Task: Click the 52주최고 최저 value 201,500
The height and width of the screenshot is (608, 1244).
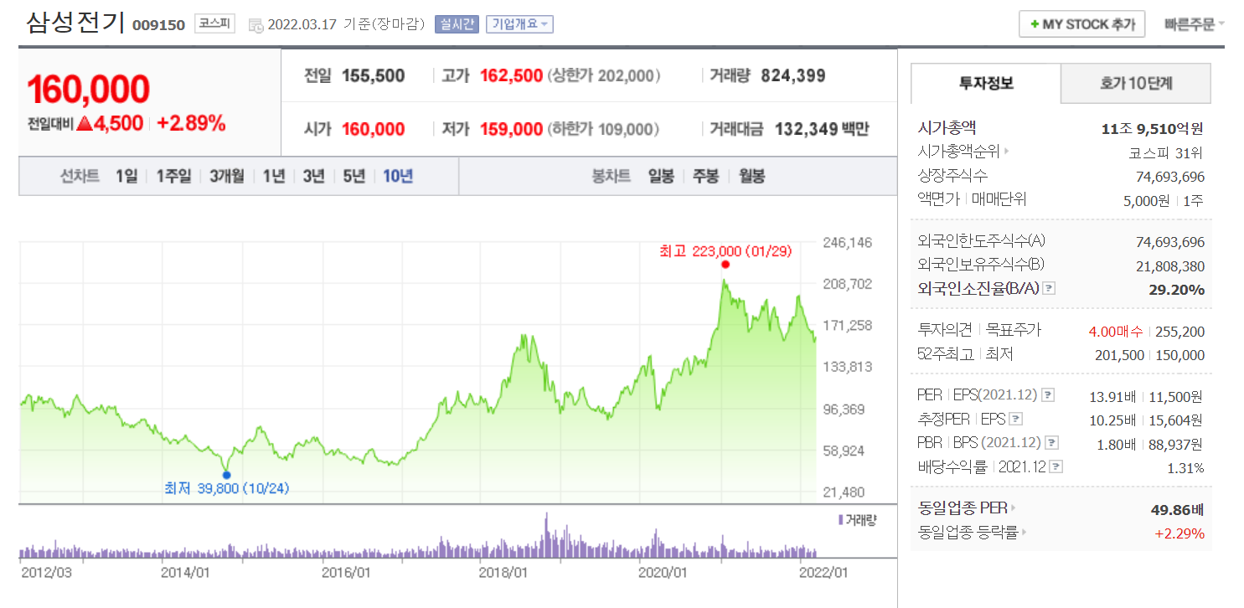Action: pos(1119,355)
